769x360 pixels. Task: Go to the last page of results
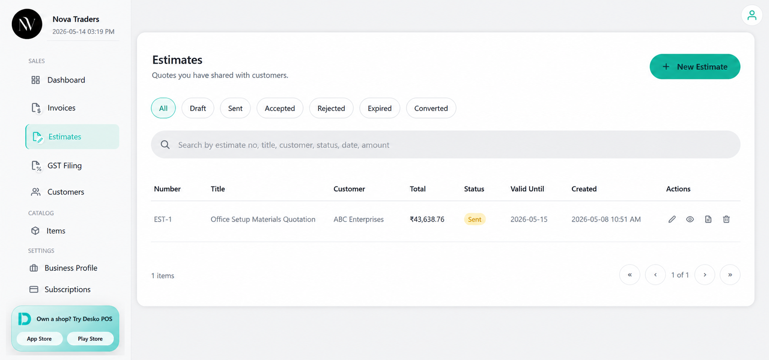pyautogui.click(x=730, y=275)
